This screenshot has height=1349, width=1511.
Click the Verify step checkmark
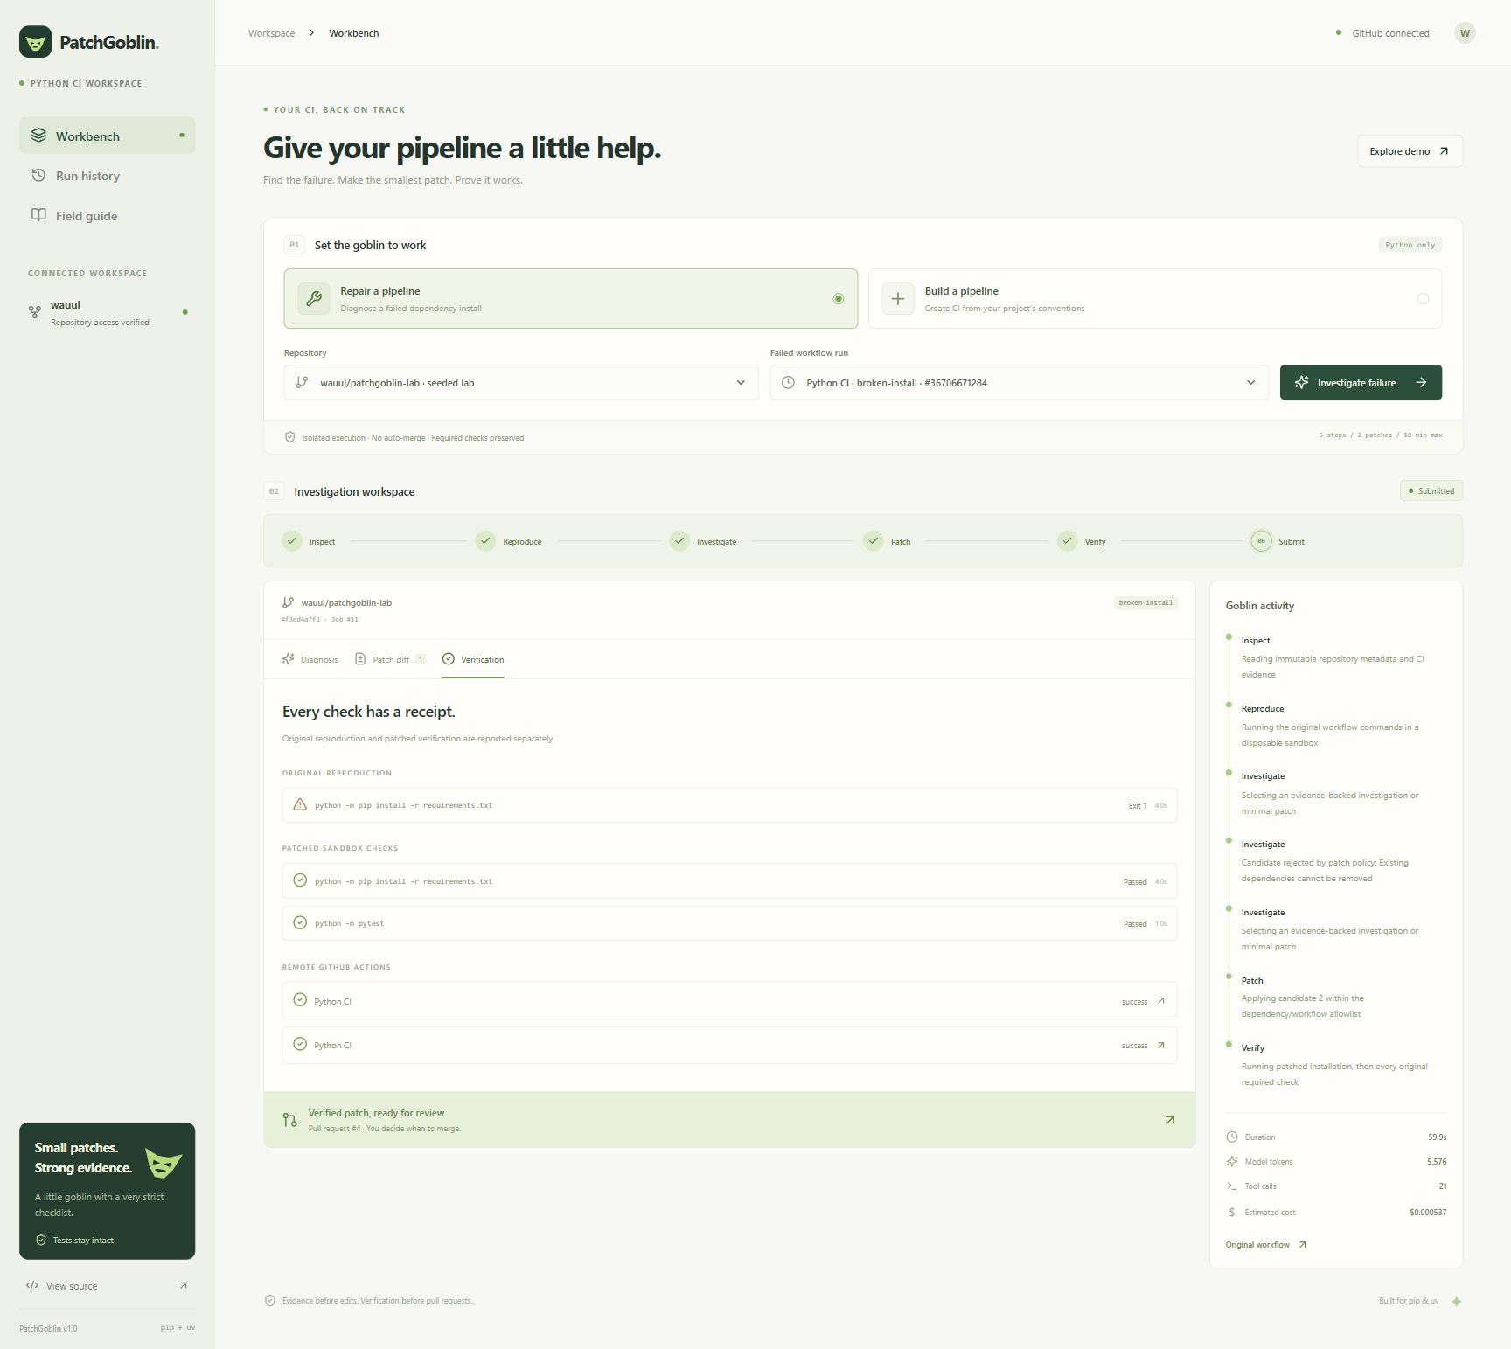1067,540
